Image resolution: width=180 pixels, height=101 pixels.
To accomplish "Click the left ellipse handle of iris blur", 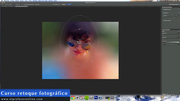I will [60, 41].
